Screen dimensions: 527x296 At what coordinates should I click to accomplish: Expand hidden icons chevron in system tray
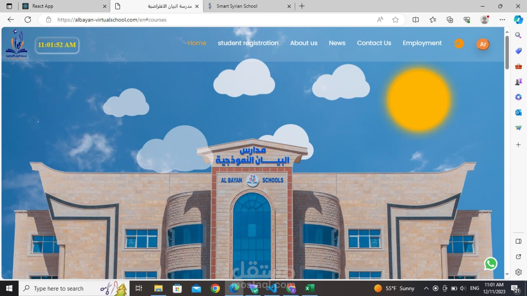(426, 288)
